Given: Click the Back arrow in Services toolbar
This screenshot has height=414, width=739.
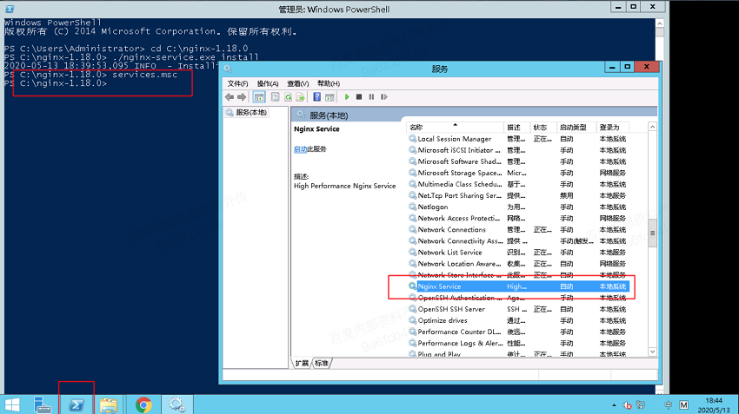Looking at the screenshot, I should pos(230,97).
